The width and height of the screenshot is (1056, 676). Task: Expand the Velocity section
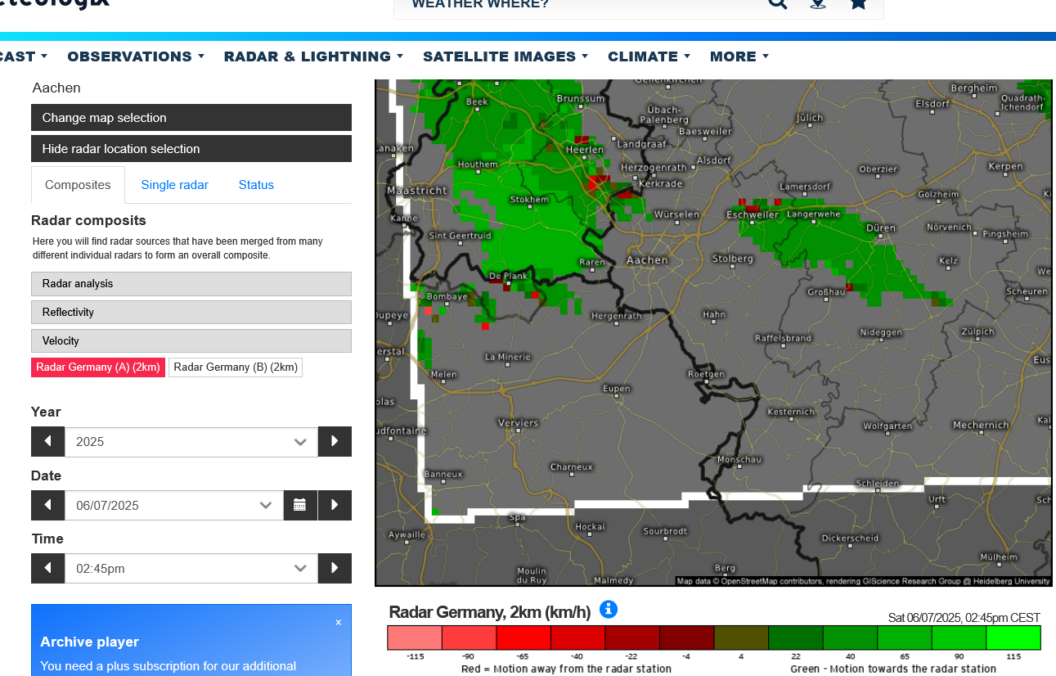[191, 341]
